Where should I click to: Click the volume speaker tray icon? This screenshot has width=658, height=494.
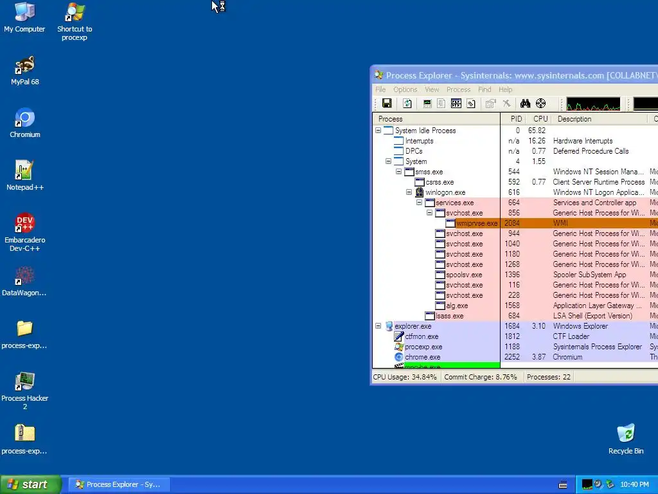pos(598,484)
